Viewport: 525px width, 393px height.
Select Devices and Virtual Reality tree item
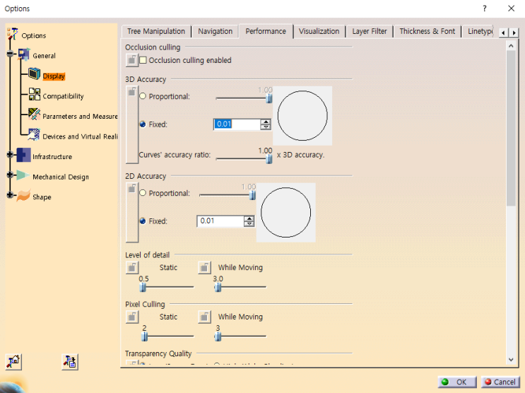80,136
